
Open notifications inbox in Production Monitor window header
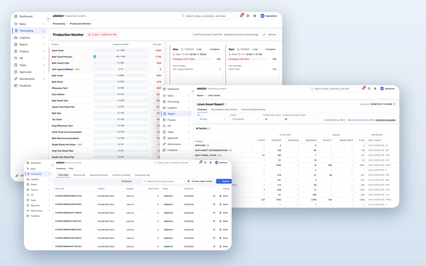pyautogui.click(x=241, y=16)
